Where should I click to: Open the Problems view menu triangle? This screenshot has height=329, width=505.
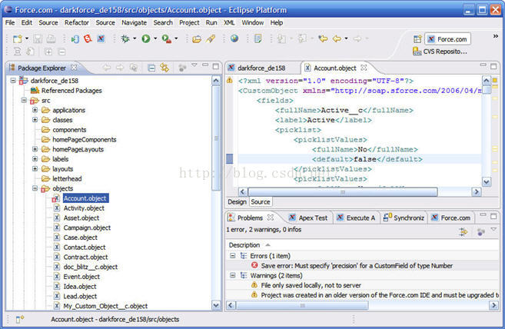click(493, 229)
